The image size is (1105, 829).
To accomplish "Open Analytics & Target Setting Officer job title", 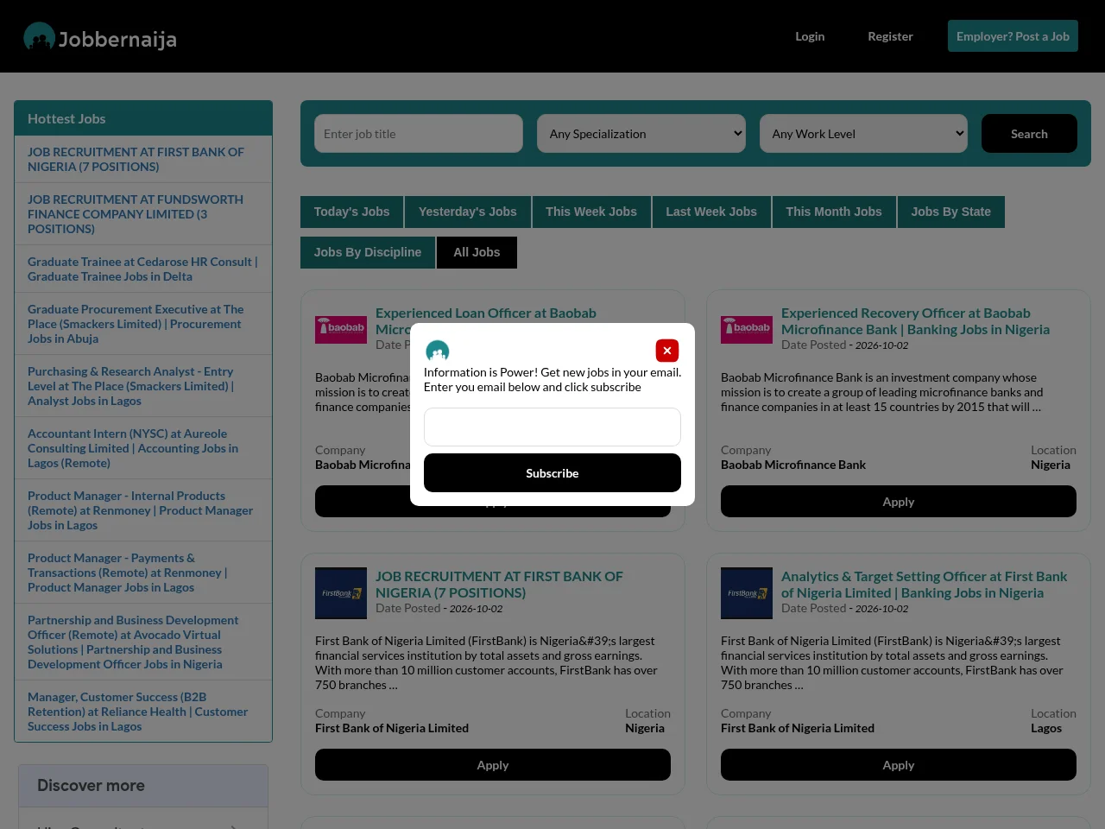I will pyautogui.click(x=925, y=585).
